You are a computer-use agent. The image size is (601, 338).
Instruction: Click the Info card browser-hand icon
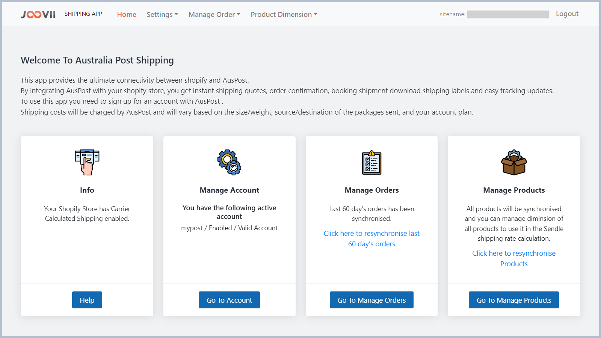pos(87,162)
